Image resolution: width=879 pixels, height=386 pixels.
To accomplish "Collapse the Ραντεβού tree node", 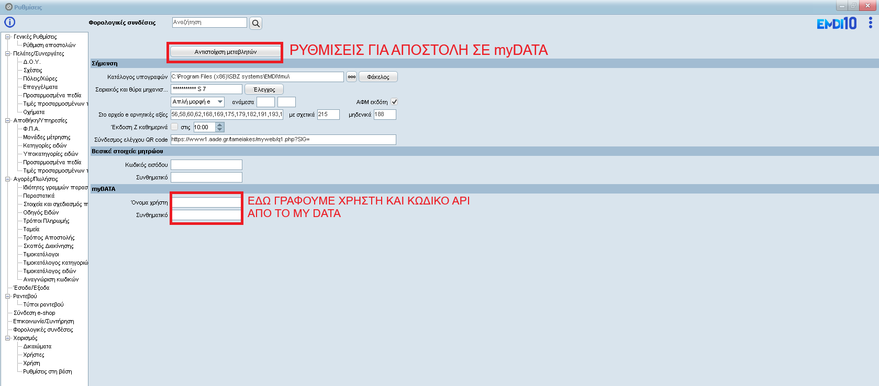I will click(7, 296).
